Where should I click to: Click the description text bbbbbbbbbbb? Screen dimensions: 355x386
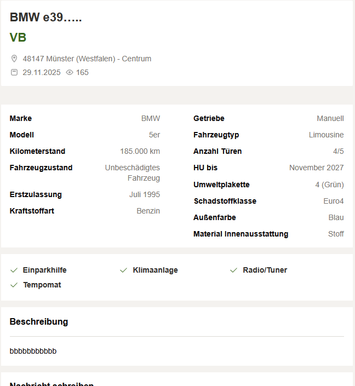(33, 350)
